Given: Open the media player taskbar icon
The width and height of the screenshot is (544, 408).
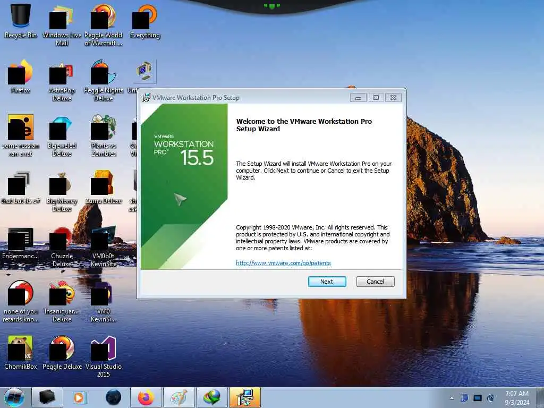Looking at the screenshot, I should [x=79, y=397].
